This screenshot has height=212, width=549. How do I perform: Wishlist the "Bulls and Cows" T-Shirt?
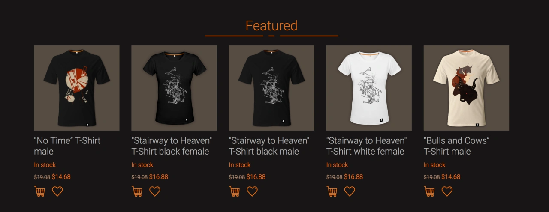(447, 191)
